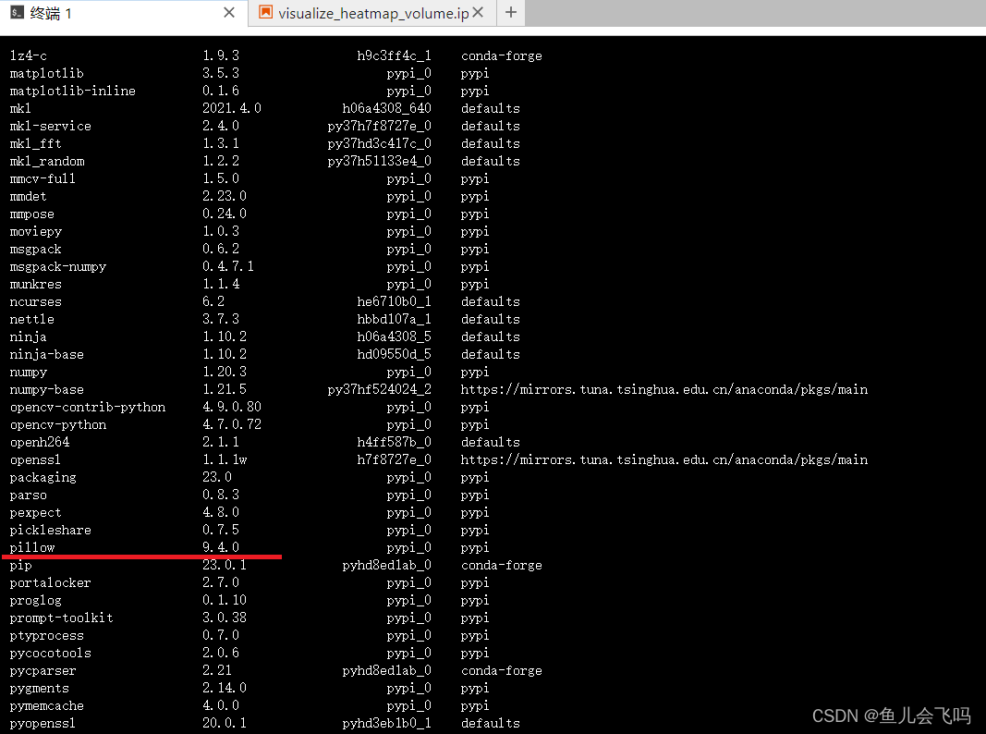Click the numpy package name

click(28, 372)
